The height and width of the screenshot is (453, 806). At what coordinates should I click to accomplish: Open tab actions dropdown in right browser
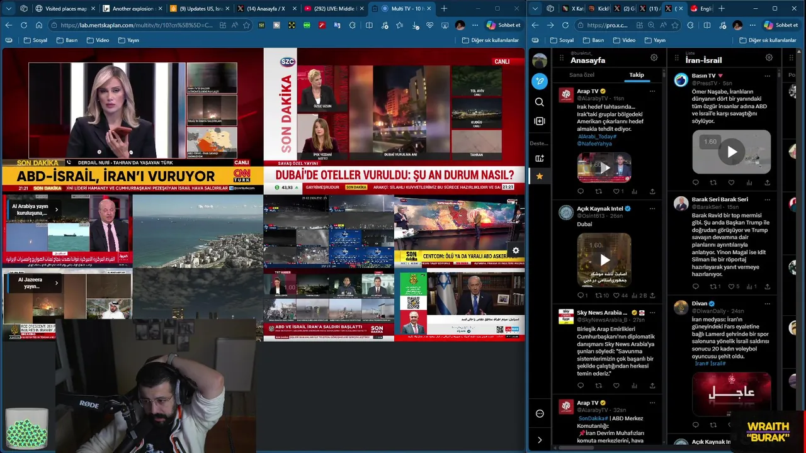click(x=535, y=9)
